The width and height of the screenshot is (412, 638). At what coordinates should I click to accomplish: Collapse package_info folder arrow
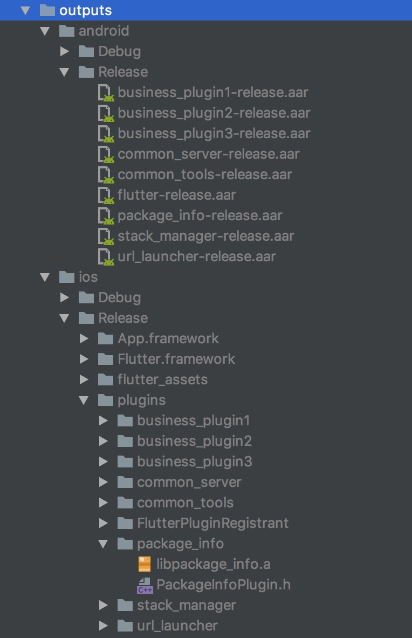[104, 544]
